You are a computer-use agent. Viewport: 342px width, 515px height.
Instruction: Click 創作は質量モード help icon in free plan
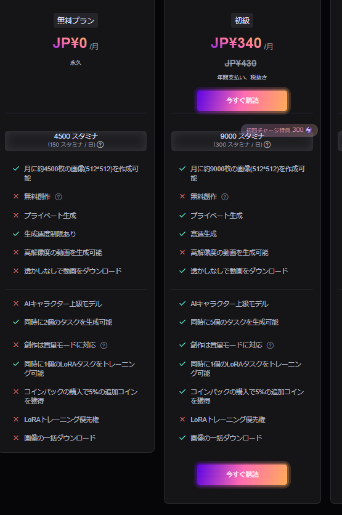tap(104, 345)
